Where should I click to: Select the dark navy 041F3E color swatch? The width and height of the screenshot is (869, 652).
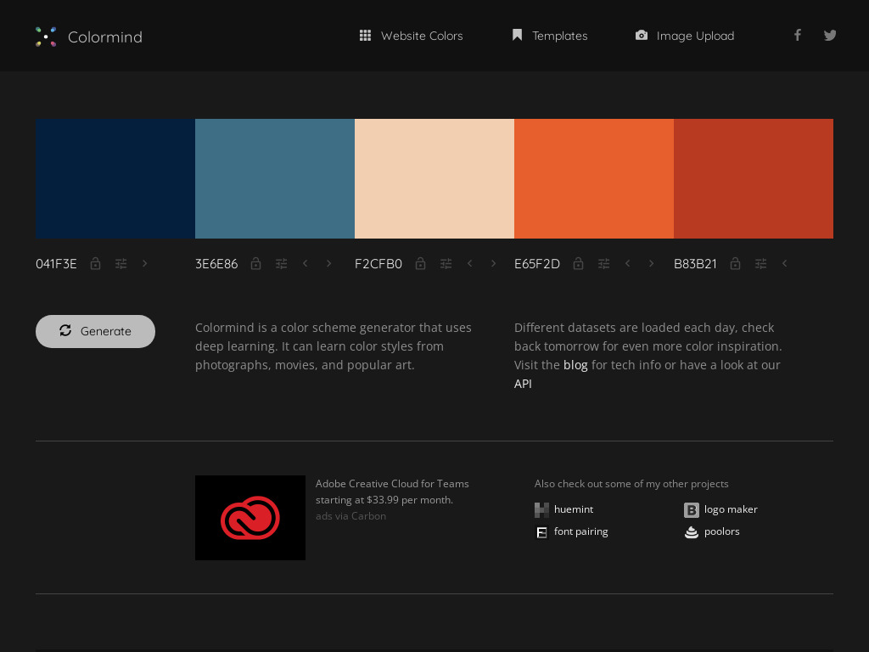click(115, 178)
